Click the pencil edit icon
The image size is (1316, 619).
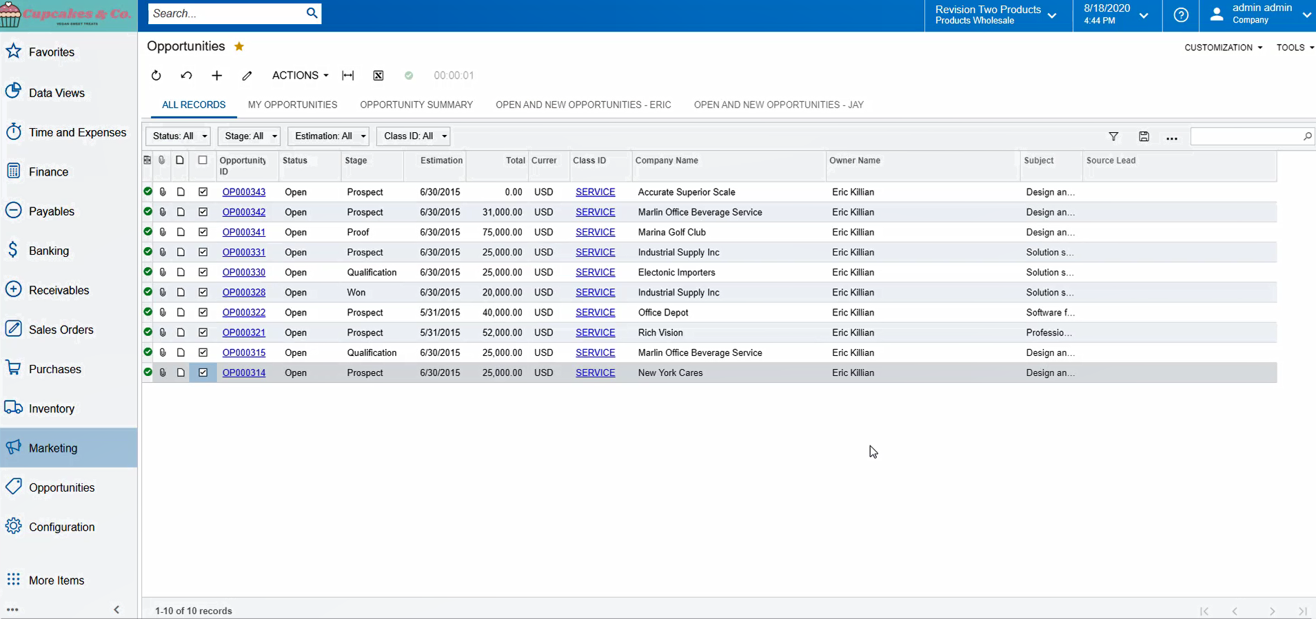[x=247, y=76]
